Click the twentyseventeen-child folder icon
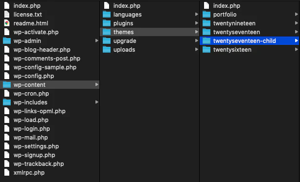 coord(206,41)
